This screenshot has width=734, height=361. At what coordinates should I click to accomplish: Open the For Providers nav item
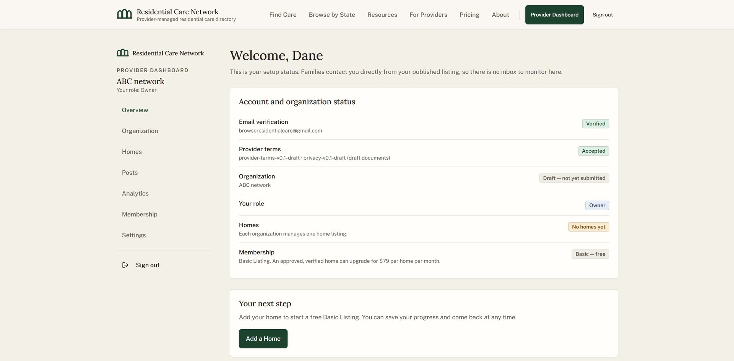428,15
